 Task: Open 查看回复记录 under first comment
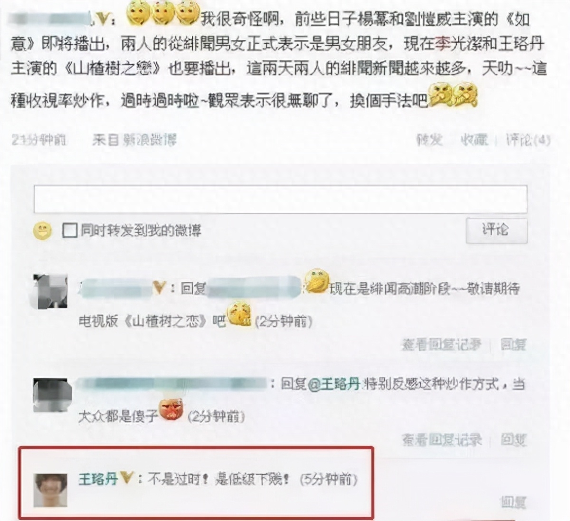pos(441,345)
